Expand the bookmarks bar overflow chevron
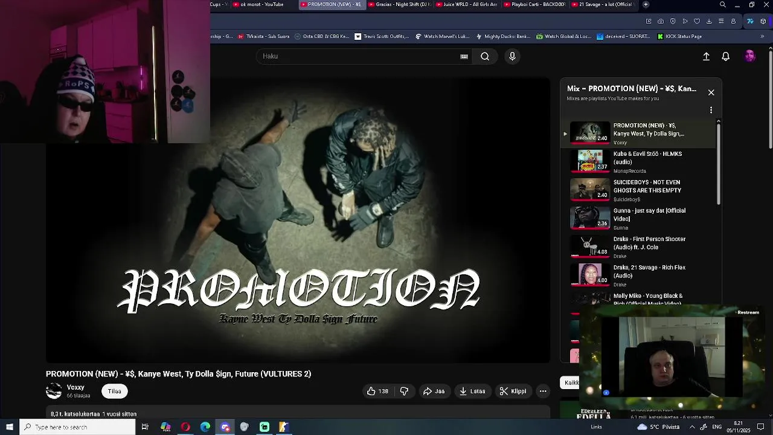 tap(762, 36)
